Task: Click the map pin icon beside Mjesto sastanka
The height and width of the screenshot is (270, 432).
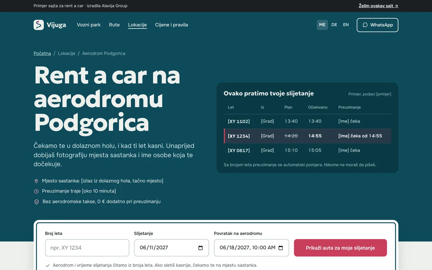Action: 36,181
